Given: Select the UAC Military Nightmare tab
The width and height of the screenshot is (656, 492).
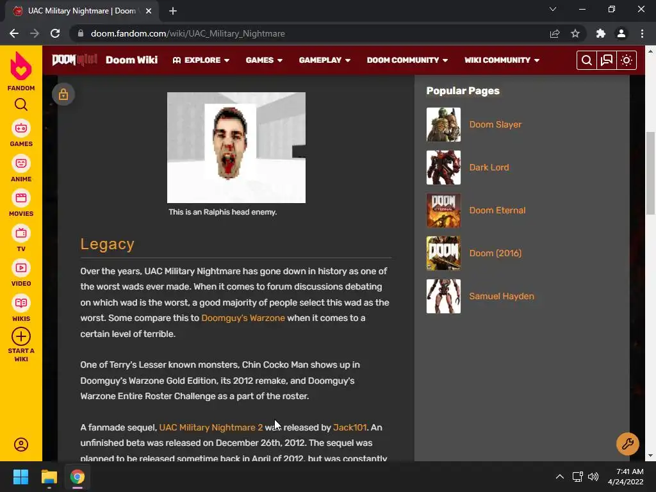Looking at the screenshot, I should coord(81,11).
